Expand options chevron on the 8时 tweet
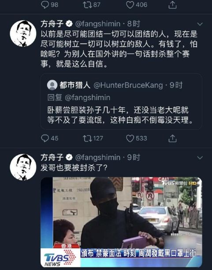 click(200, 24)
